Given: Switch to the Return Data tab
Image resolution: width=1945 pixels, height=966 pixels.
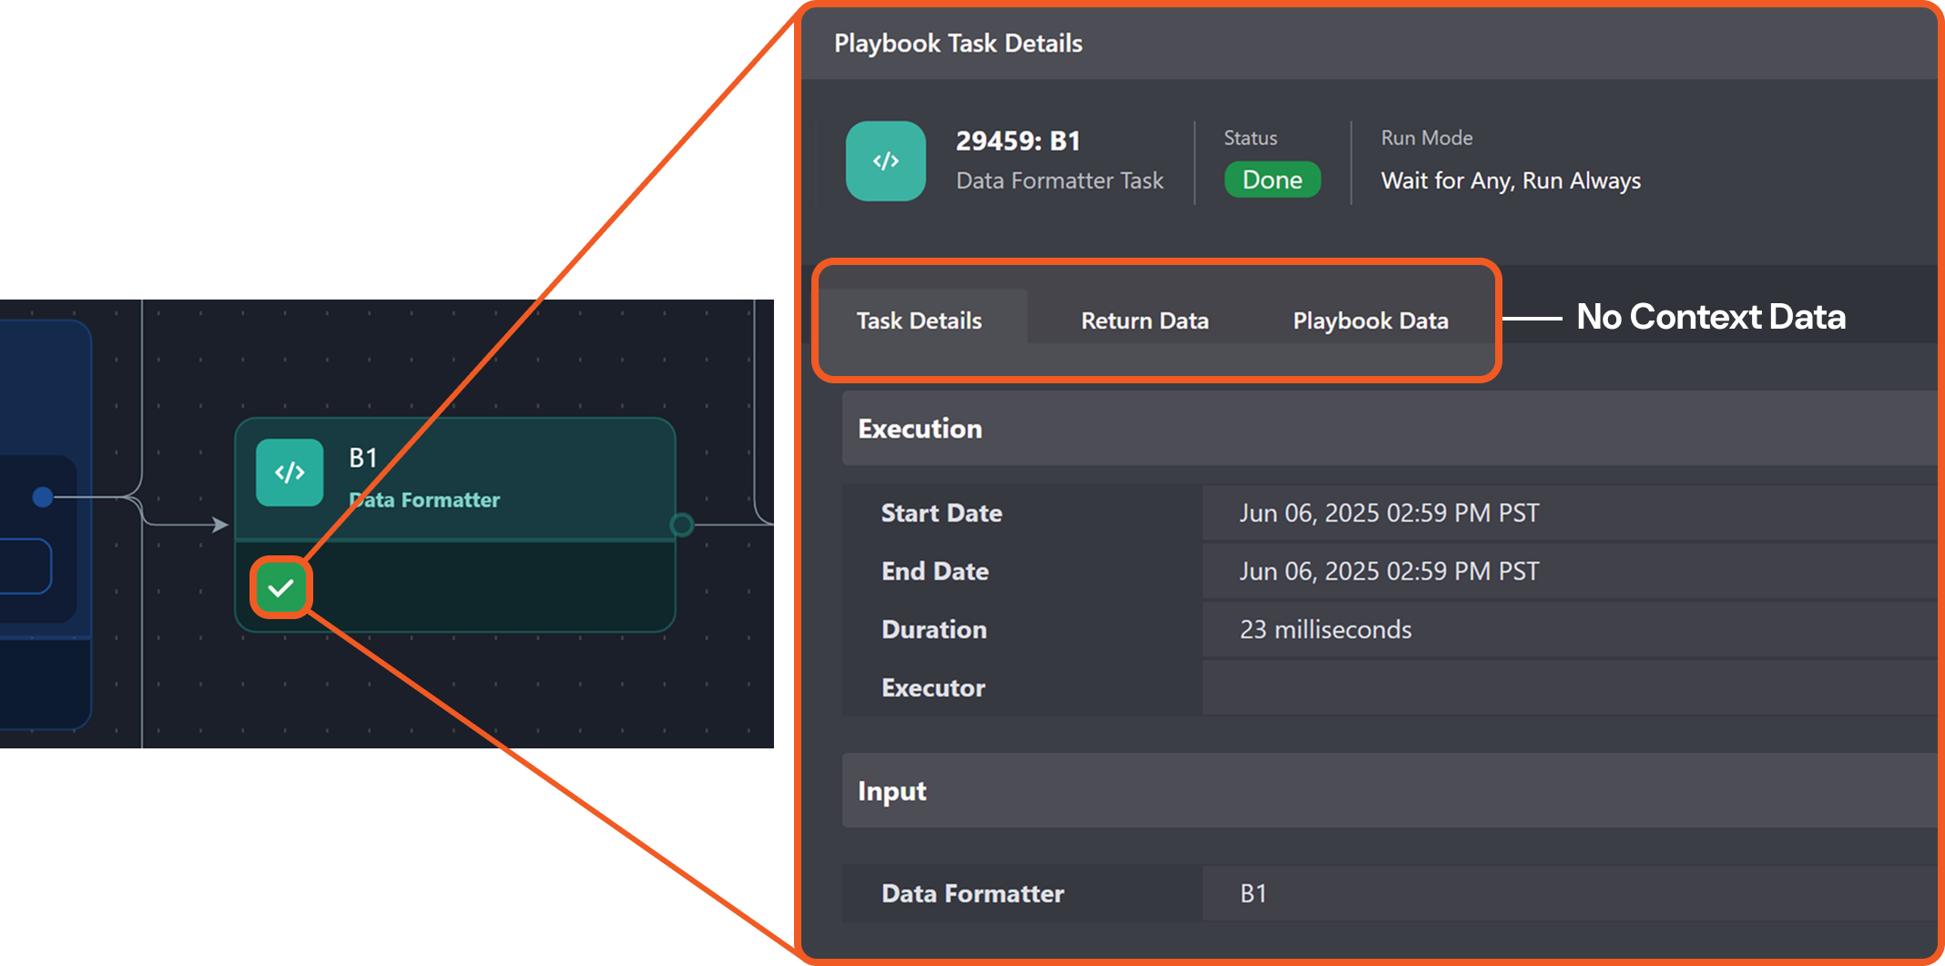Looking at the screenshot, I should pos(1144,320).
